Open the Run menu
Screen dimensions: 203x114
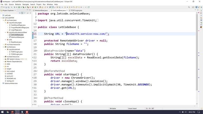click(44, 4)
